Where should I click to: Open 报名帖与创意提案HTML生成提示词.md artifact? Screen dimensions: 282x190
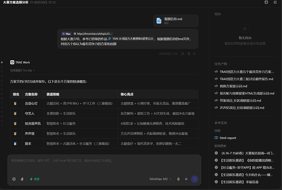[244, 93]
